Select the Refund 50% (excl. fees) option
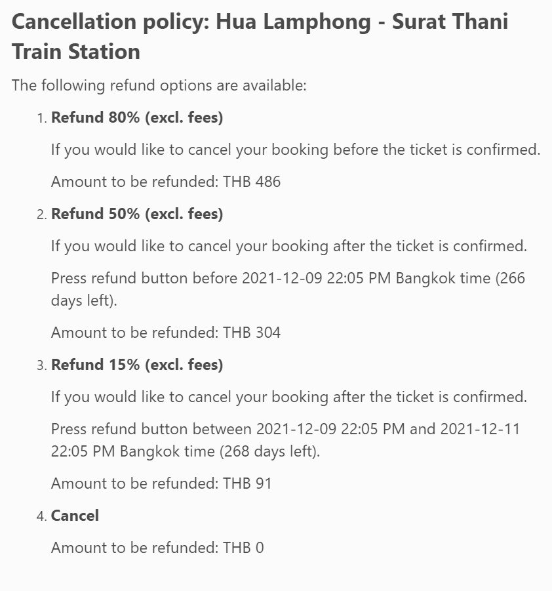This screenshot has height=591, width=552. 137,214
